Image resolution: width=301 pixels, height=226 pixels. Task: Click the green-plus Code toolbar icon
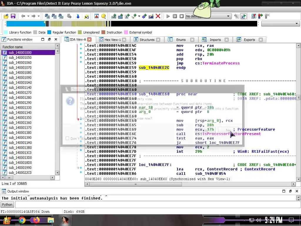click(x=114, y=16)
